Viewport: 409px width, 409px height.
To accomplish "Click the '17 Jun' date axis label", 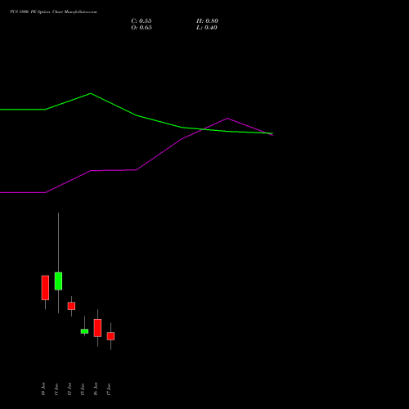I will (x=109, y=389).
